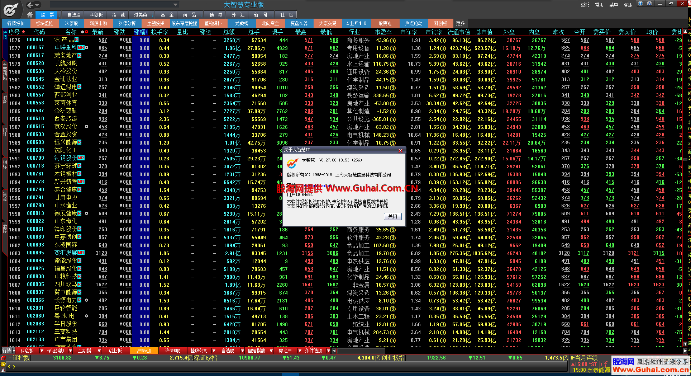Screen dimensions: 691x376
Task: Open the Home page icon
Action: point(30,15)
